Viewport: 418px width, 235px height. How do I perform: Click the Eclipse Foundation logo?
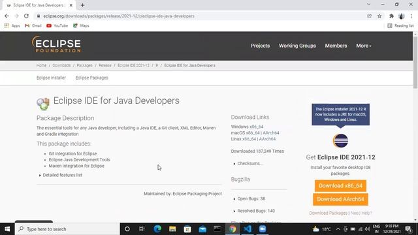(56, 44)
